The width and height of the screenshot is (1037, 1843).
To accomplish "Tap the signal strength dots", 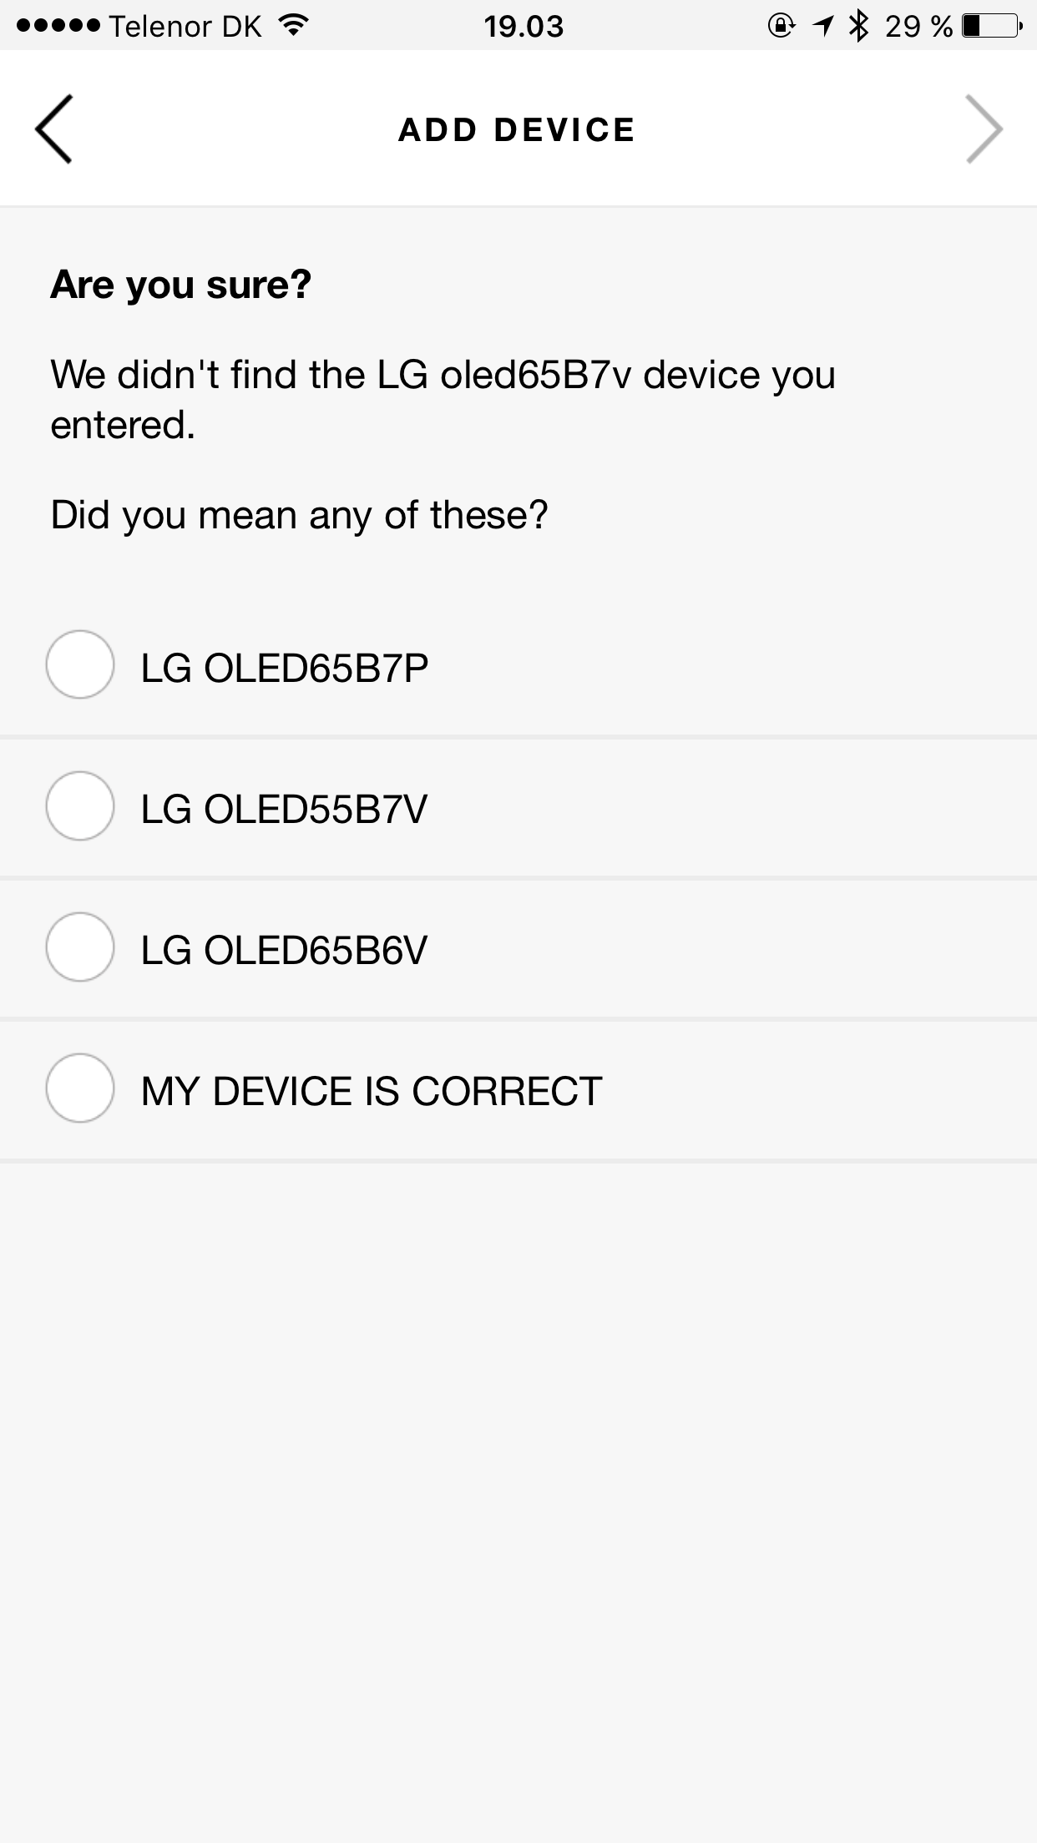I will (x=58, y=26).
